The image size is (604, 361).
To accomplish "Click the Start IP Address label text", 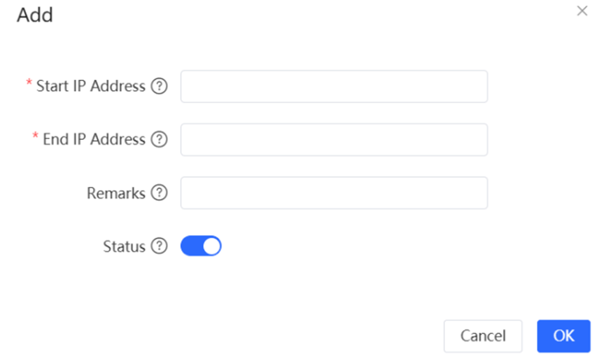I will [91, 86].
